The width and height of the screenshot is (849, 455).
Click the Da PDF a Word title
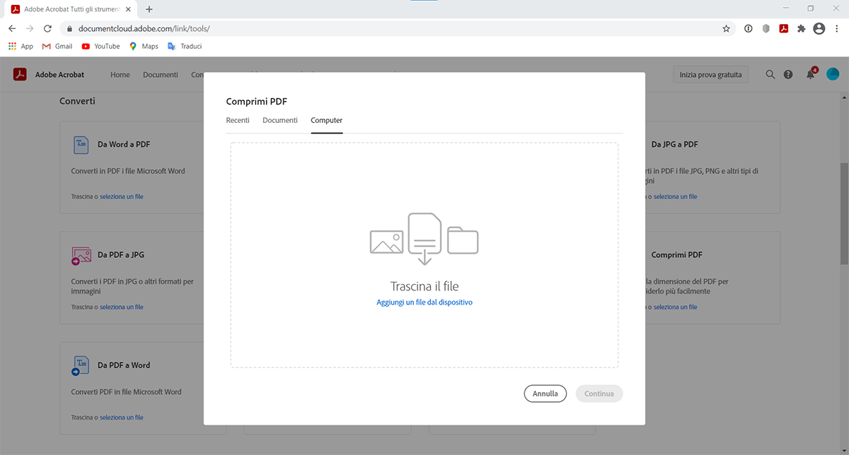pyautogui.click(x=124, y=365)
